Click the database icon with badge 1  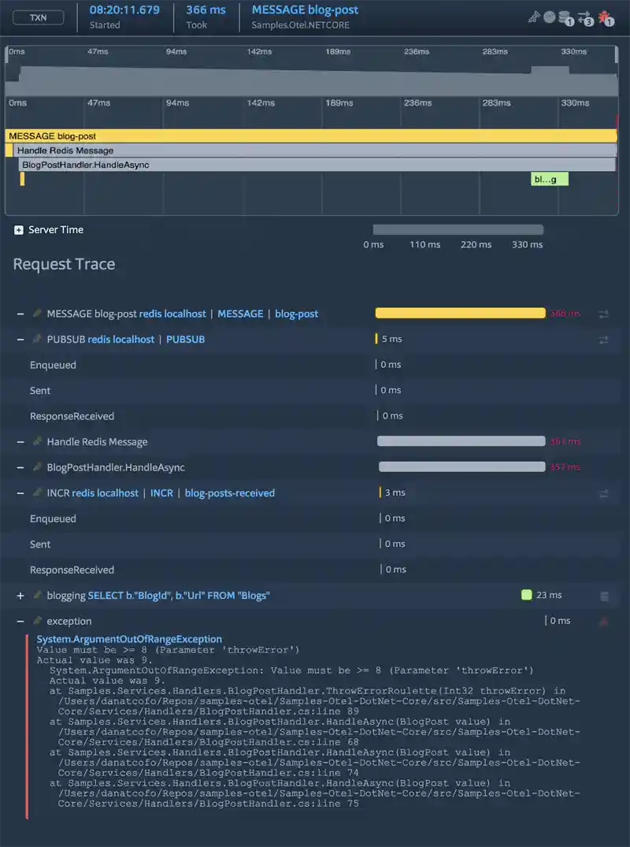(564, 17)
